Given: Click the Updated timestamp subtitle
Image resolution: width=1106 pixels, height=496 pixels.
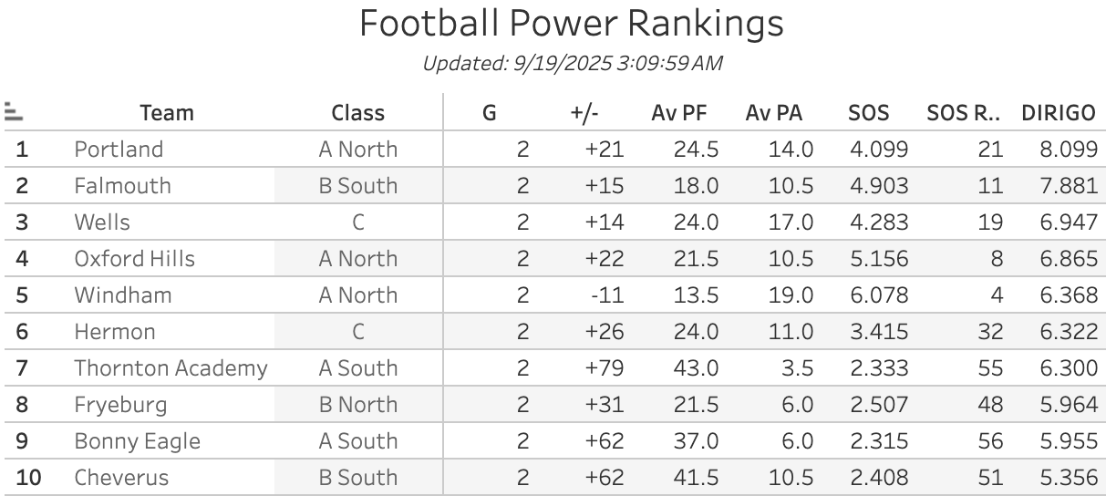Looking at the screenshot, I should pyautogui.click(x=573, y=63).
